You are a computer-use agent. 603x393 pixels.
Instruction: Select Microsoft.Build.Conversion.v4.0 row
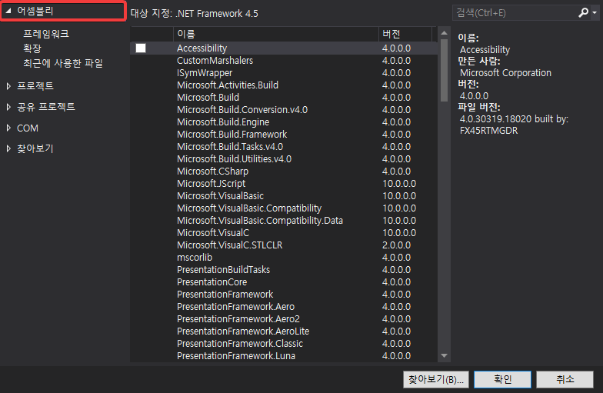284,109
